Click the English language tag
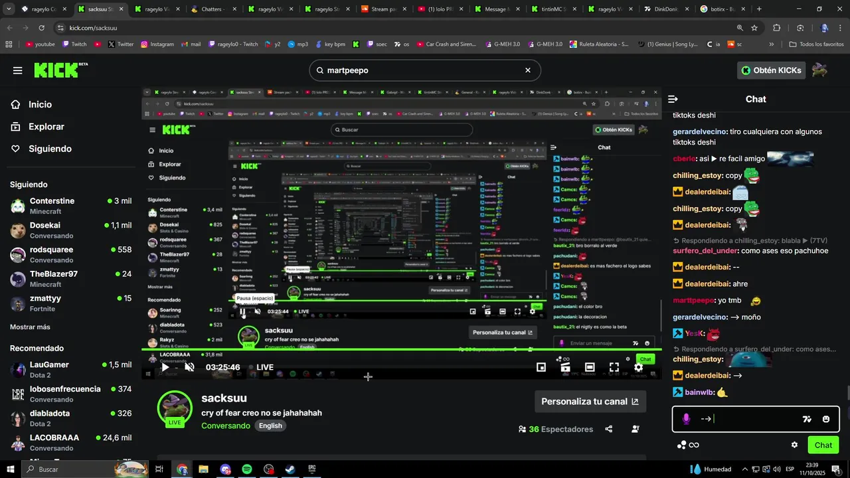Viewport: 850px width, 478px height. pyautogui.click(x=270, y=426)
